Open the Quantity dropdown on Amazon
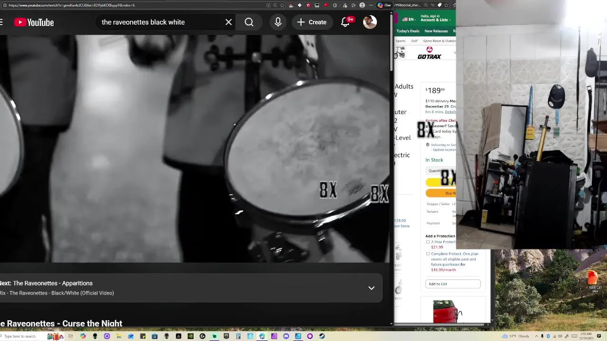 coord(441,170)
